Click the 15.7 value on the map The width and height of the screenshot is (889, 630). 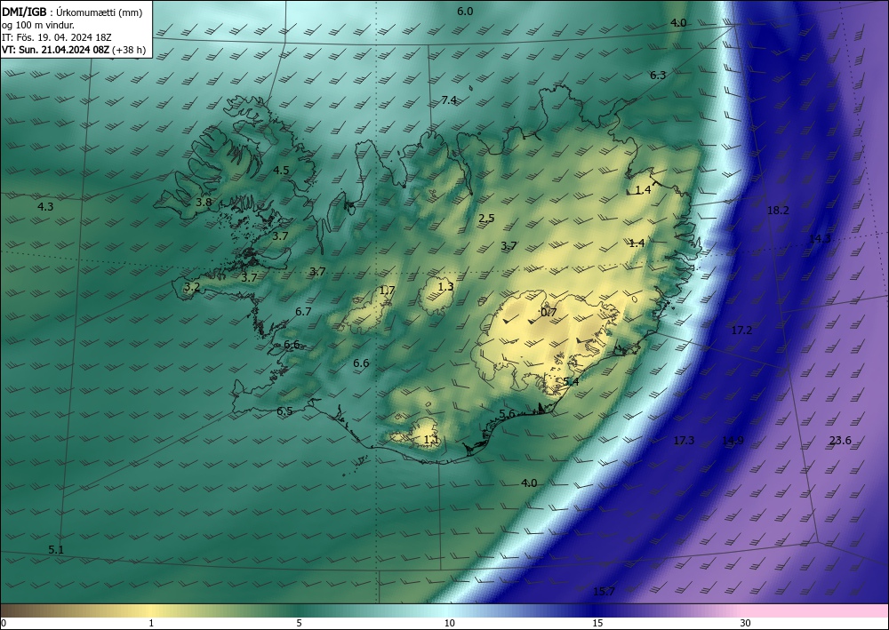604,592
